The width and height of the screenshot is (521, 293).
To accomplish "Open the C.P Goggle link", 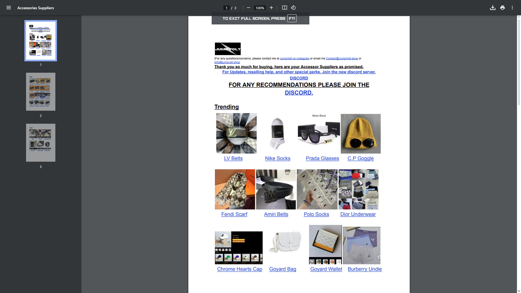I will [x=361, y=159].
